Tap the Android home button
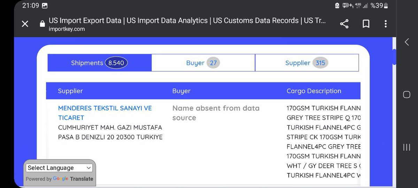 [x=407, y=95]
